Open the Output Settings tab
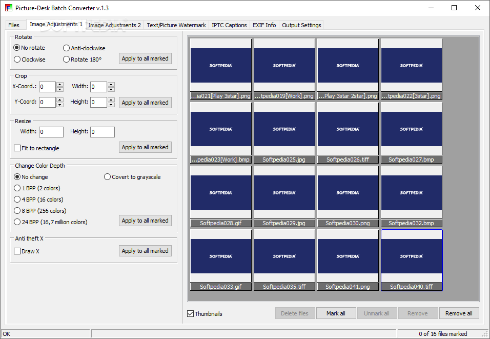This screenshot has width=490, height=339. (x=301, y=25)
